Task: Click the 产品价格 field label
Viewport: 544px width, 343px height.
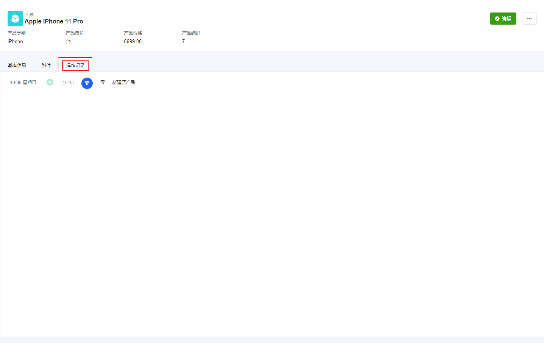Action: (133, 33)
